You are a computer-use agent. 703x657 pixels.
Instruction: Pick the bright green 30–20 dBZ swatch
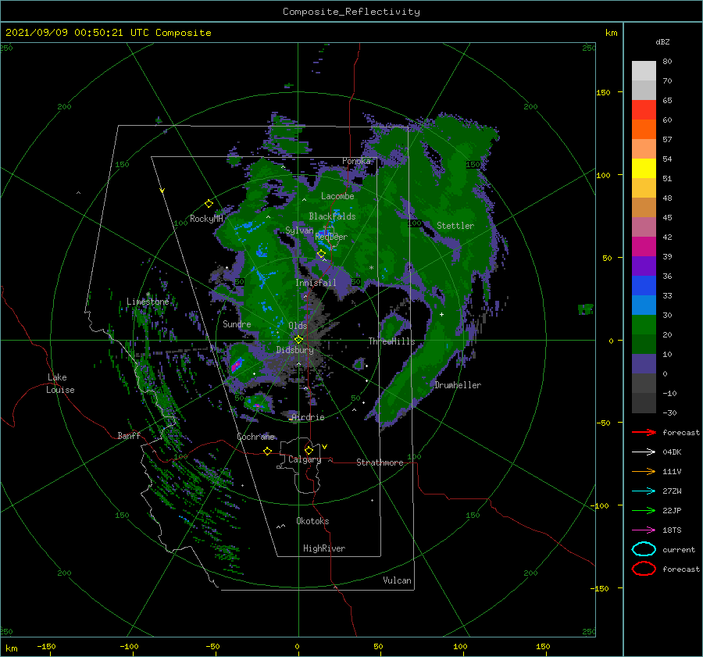(x=644, y=325)
